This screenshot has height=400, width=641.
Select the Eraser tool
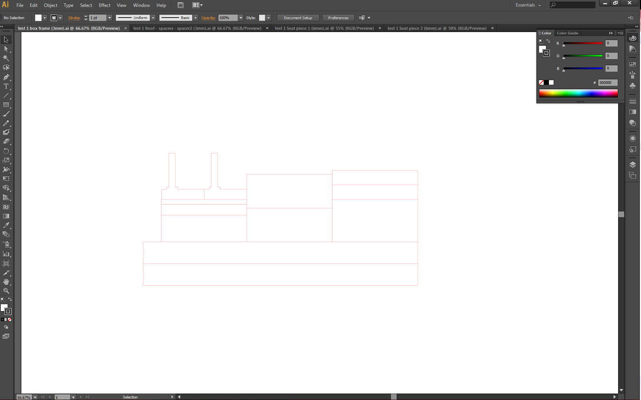6,141
